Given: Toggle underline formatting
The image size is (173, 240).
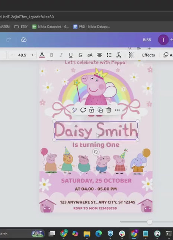Looking at the screenshot, I should [x=71, y=55].
